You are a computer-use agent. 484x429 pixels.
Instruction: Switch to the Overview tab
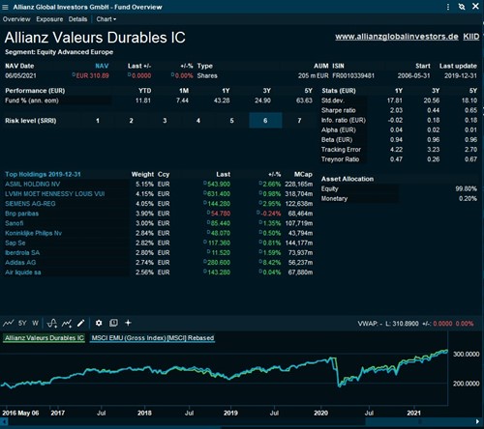coord(16,19)
